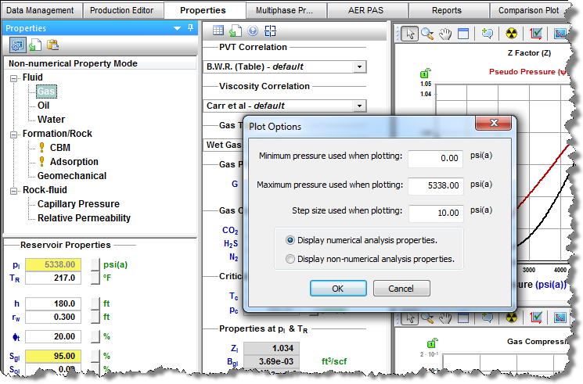Click Cancel in the Plot Options dialog
Image resolution: width=583 pixels, height=384 pixels.
pyautogui.click(x=401, y=289)
